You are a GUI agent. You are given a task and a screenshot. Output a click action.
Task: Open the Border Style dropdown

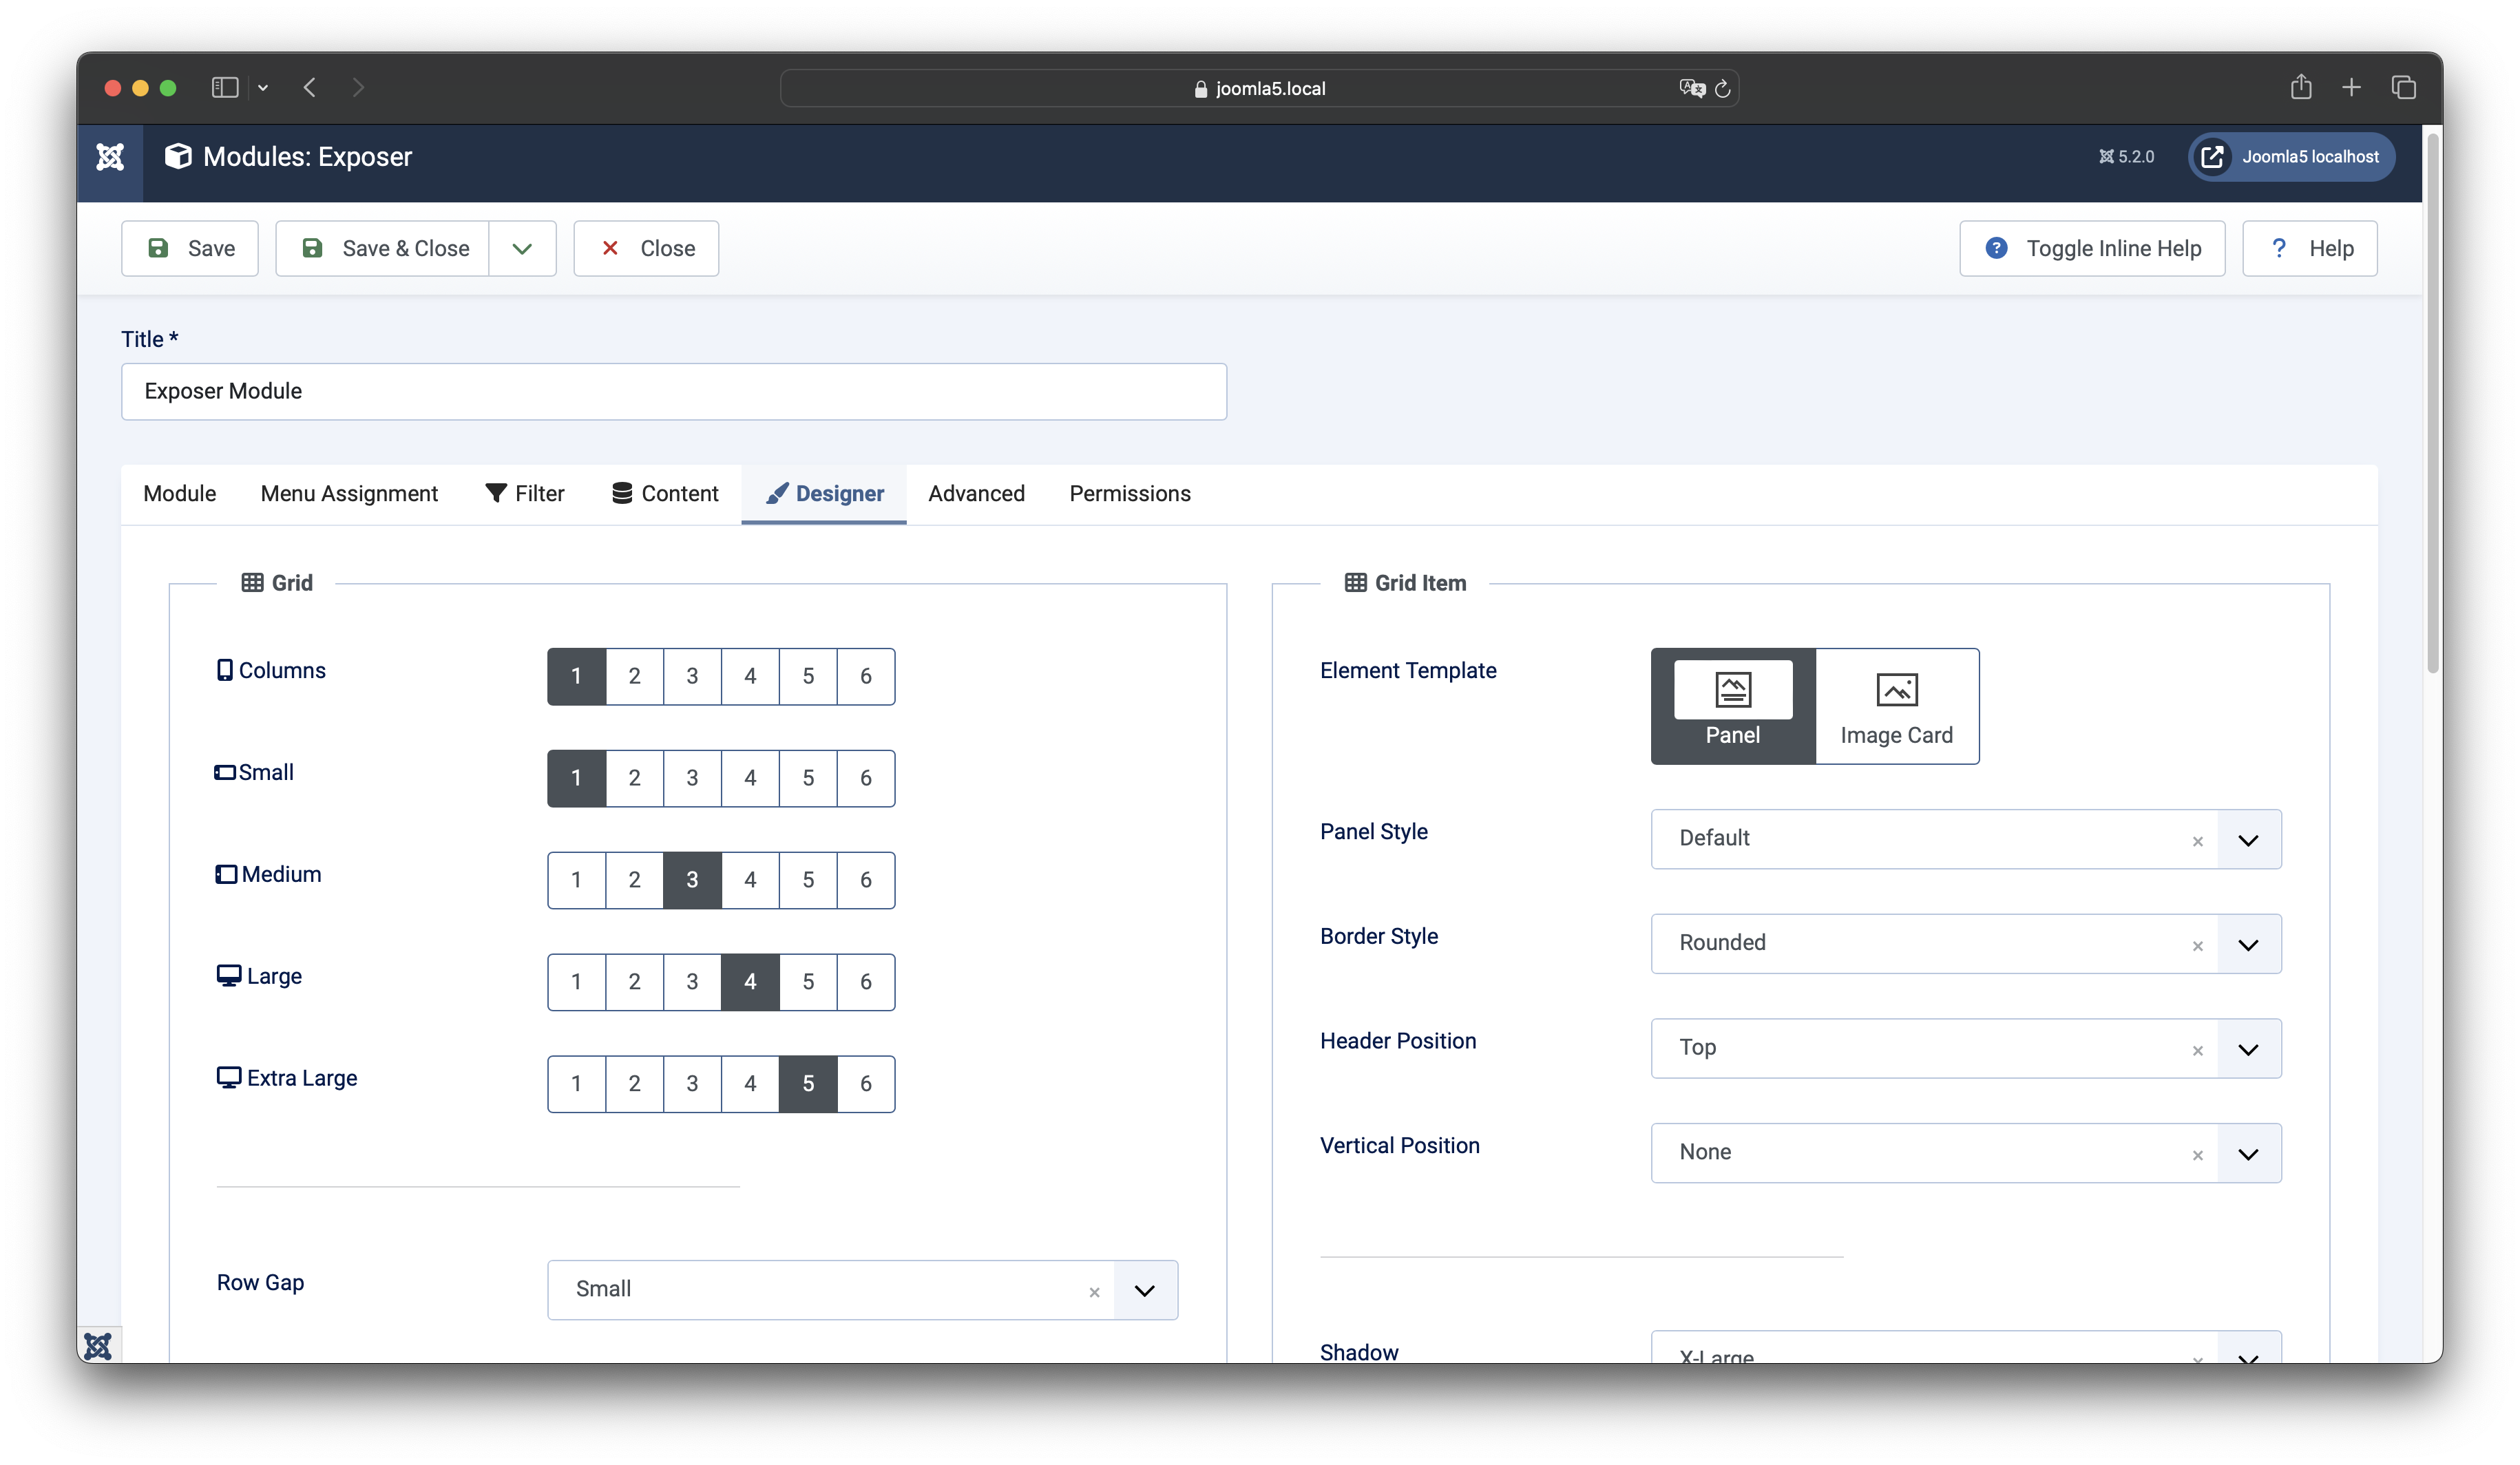pos(2249,944)
